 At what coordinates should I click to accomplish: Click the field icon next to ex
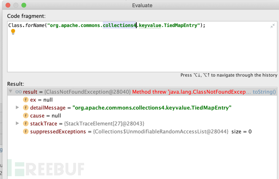click(26, 100)
